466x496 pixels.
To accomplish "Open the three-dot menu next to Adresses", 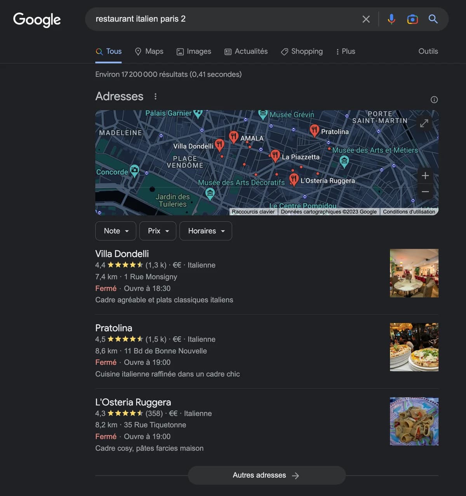I will point(155,96).
